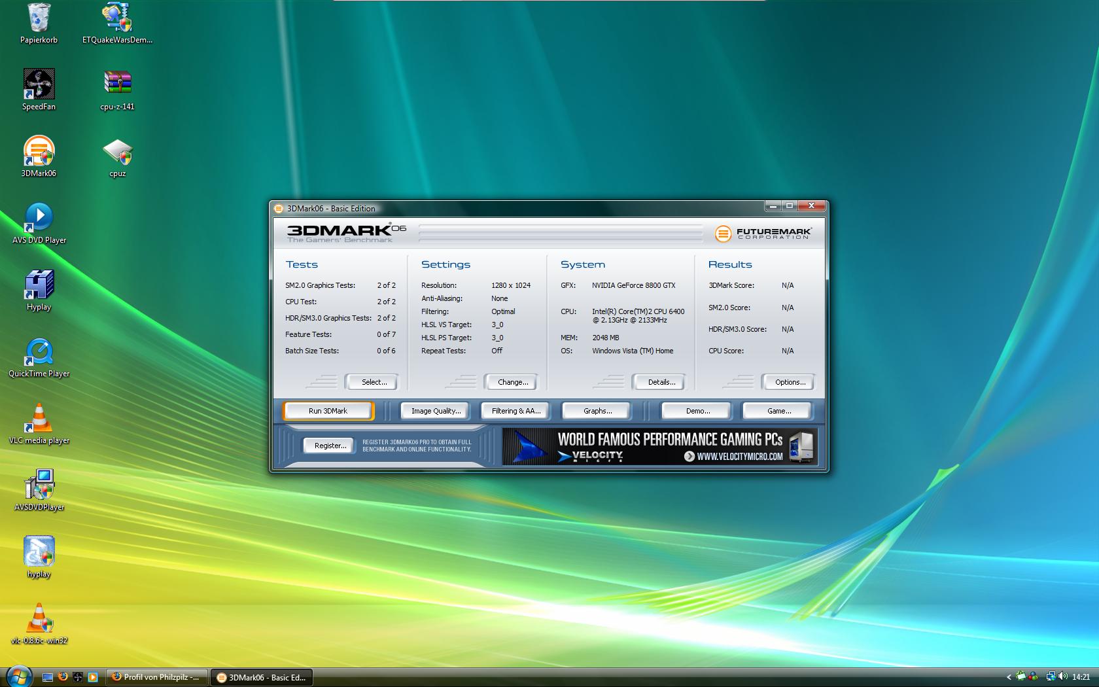The image size is (1099, 687).
Task: Minimize the 3DMark06 window
Action: 773,205
